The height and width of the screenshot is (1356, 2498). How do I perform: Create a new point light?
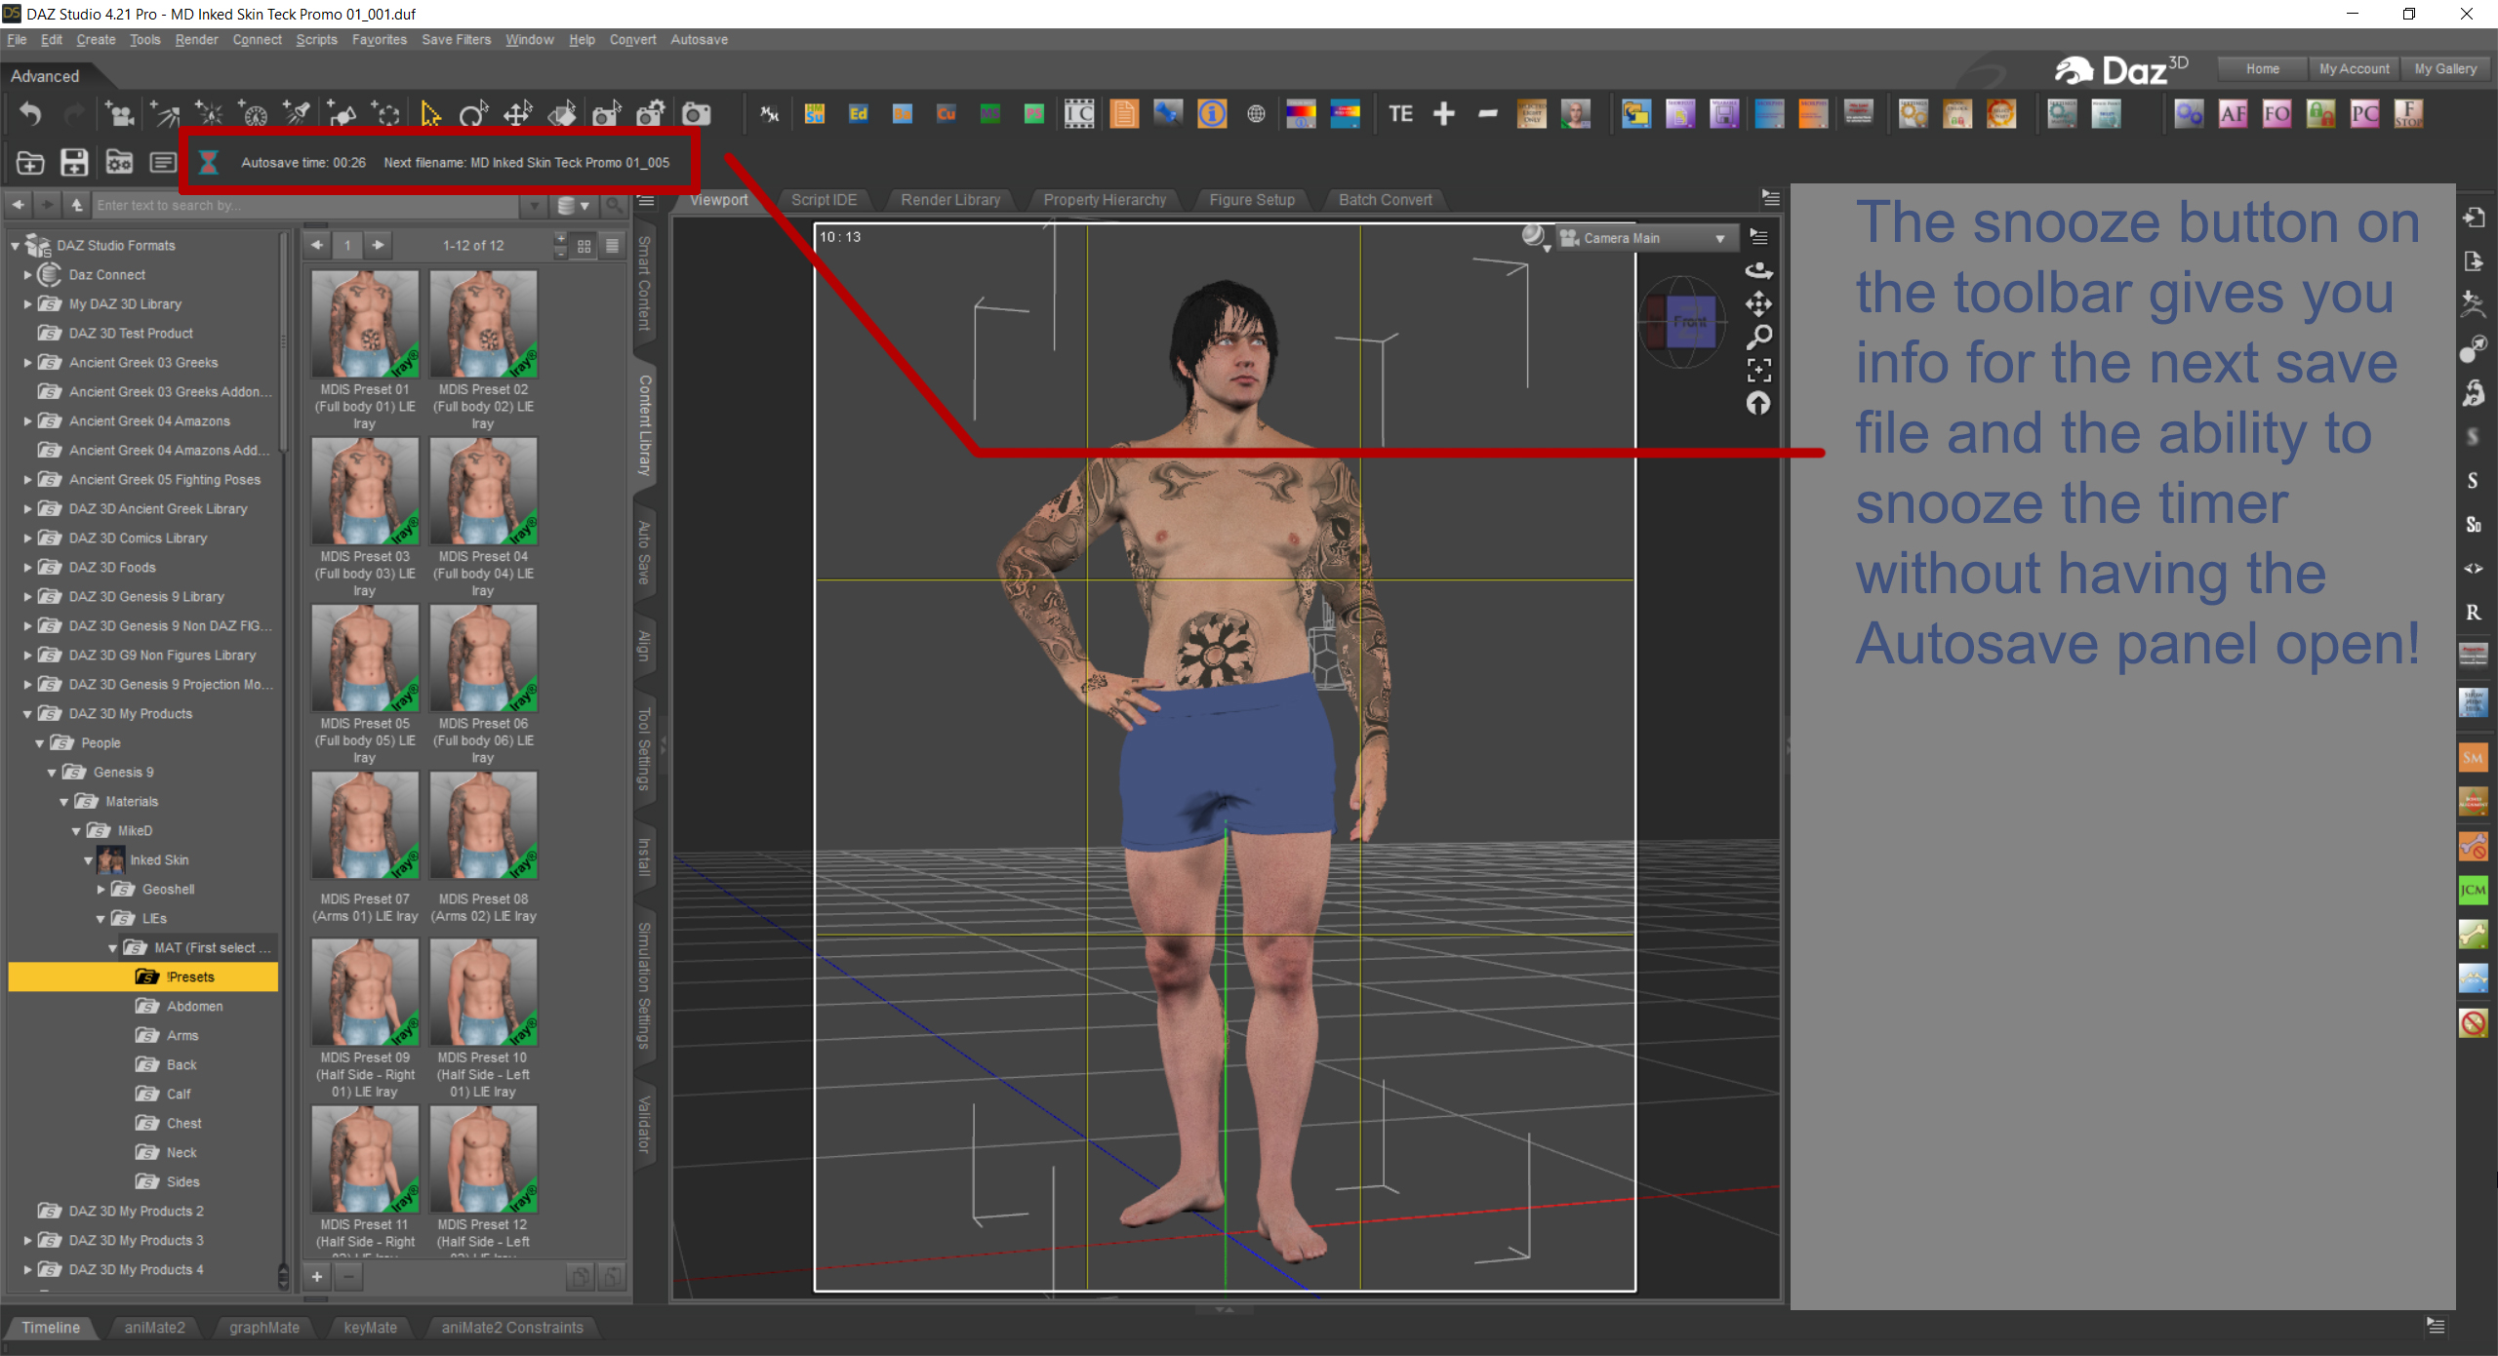click(209, 114)
